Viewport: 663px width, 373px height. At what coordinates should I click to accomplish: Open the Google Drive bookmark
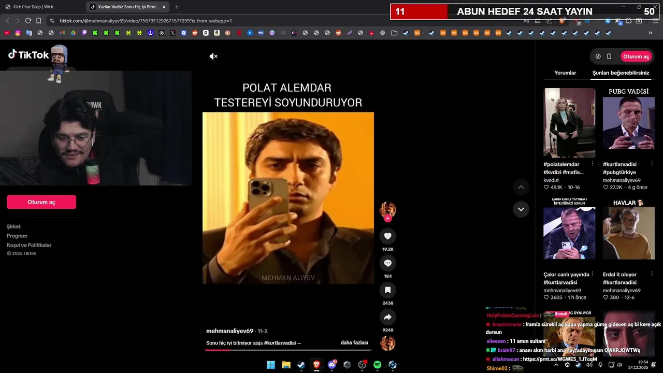(x=73, y=33)
